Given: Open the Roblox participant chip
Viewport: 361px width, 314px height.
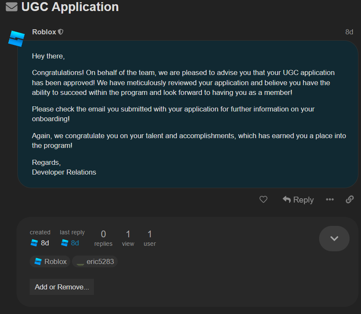Looking at the screenshot, I should (50, 261).
